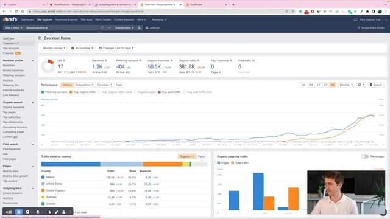Bookmark page using the star icon
Screen dimensions: 390x219
coord(293,12)
